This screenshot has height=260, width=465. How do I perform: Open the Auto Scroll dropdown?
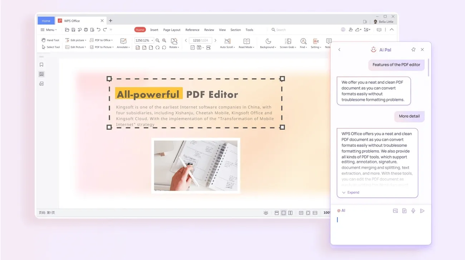[x=227, y=43]
